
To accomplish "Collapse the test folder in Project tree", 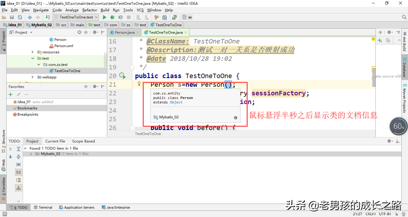I will tap(32, 58).
